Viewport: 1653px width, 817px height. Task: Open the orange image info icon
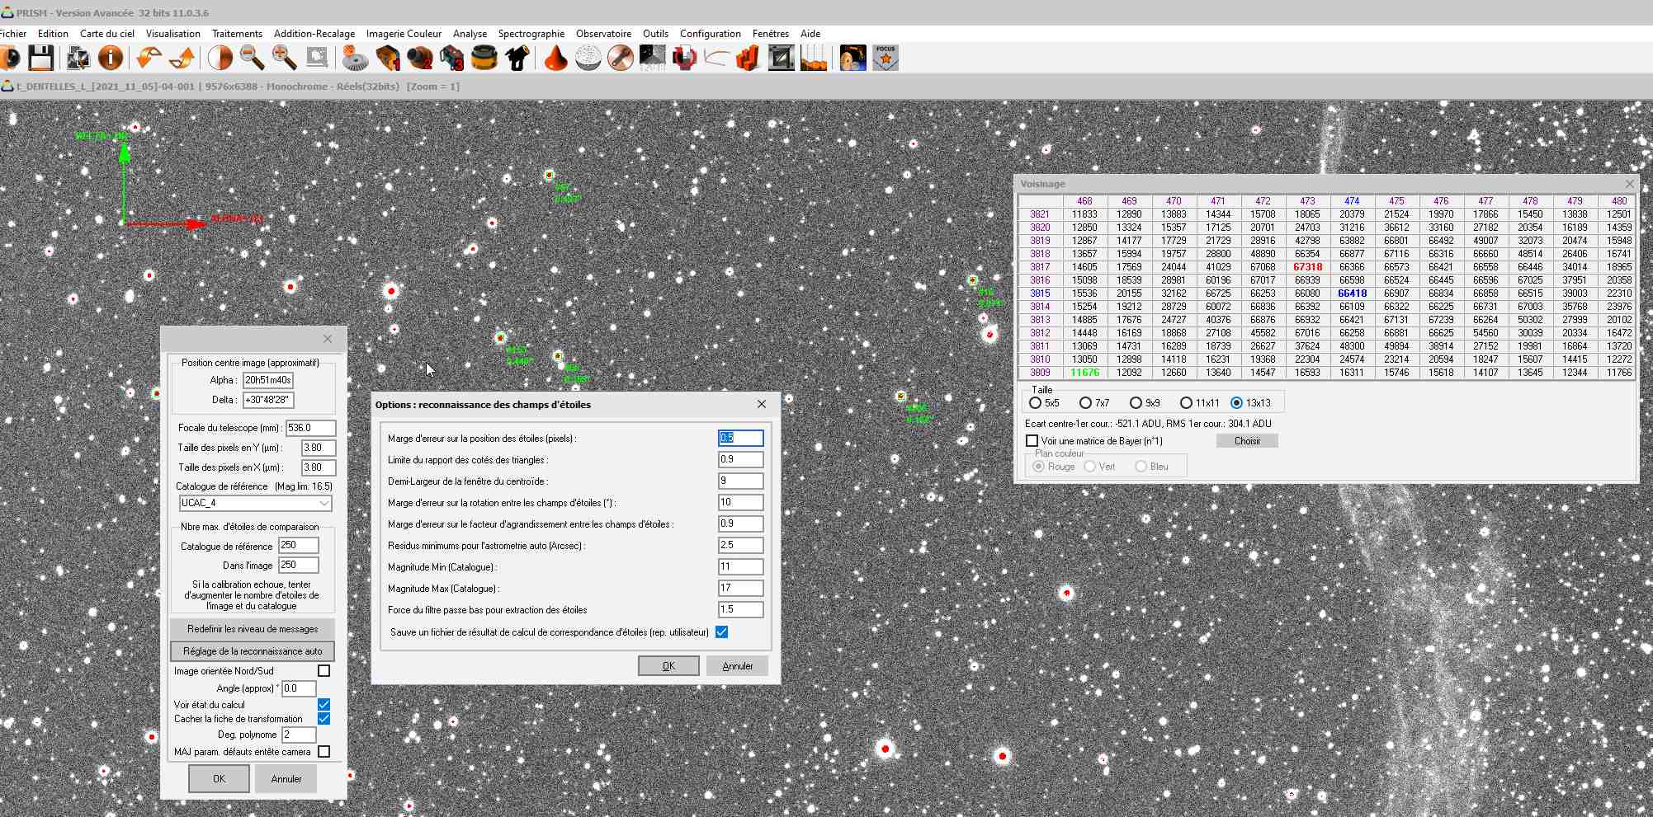(x=110, y=58)
